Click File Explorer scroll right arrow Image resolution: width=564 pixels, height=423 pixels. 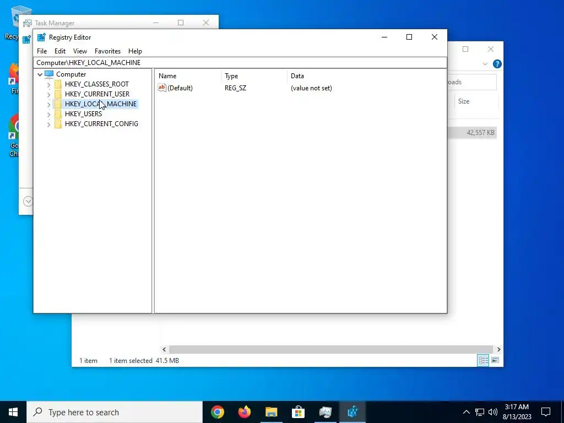[498, 349]
